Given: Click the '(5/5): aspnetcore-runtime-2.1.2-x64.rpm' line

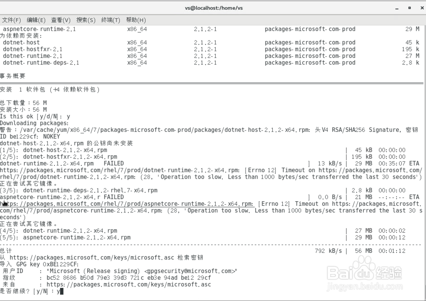Looking at the screenshot, I should coord(65,237).
